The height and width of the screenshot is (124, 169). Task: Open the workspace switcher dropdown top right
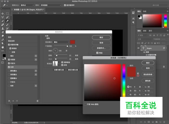[x=160, y=5]
